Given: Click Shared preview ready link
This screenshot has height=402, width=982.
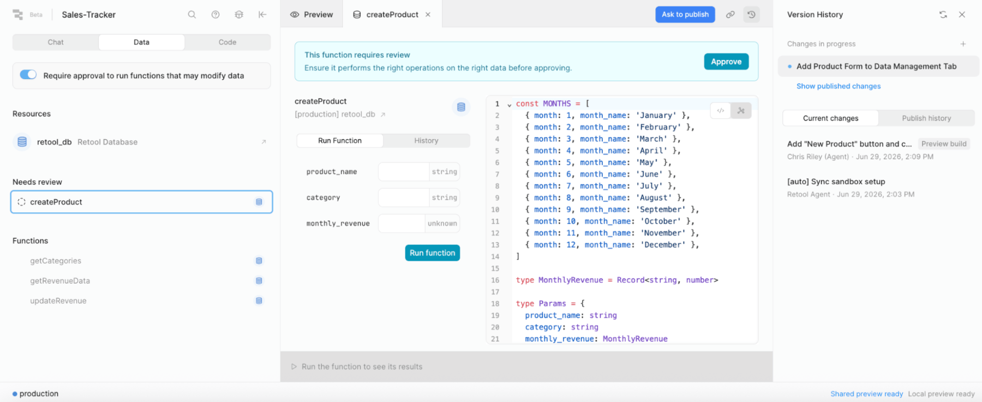Looking at the screenshot, I should pos(867,394).
